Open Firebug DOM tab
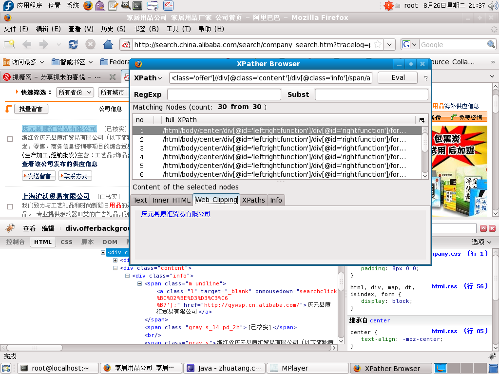This screenshot has height=374, width=499. pos(110,242)
